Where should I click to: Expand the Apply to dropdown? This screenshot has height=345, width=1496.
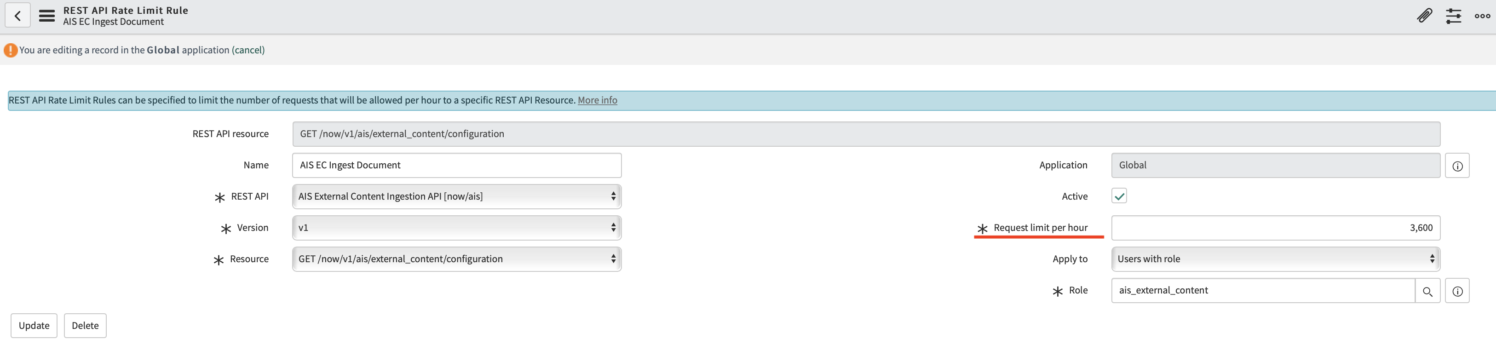(x=1275, y=259)
